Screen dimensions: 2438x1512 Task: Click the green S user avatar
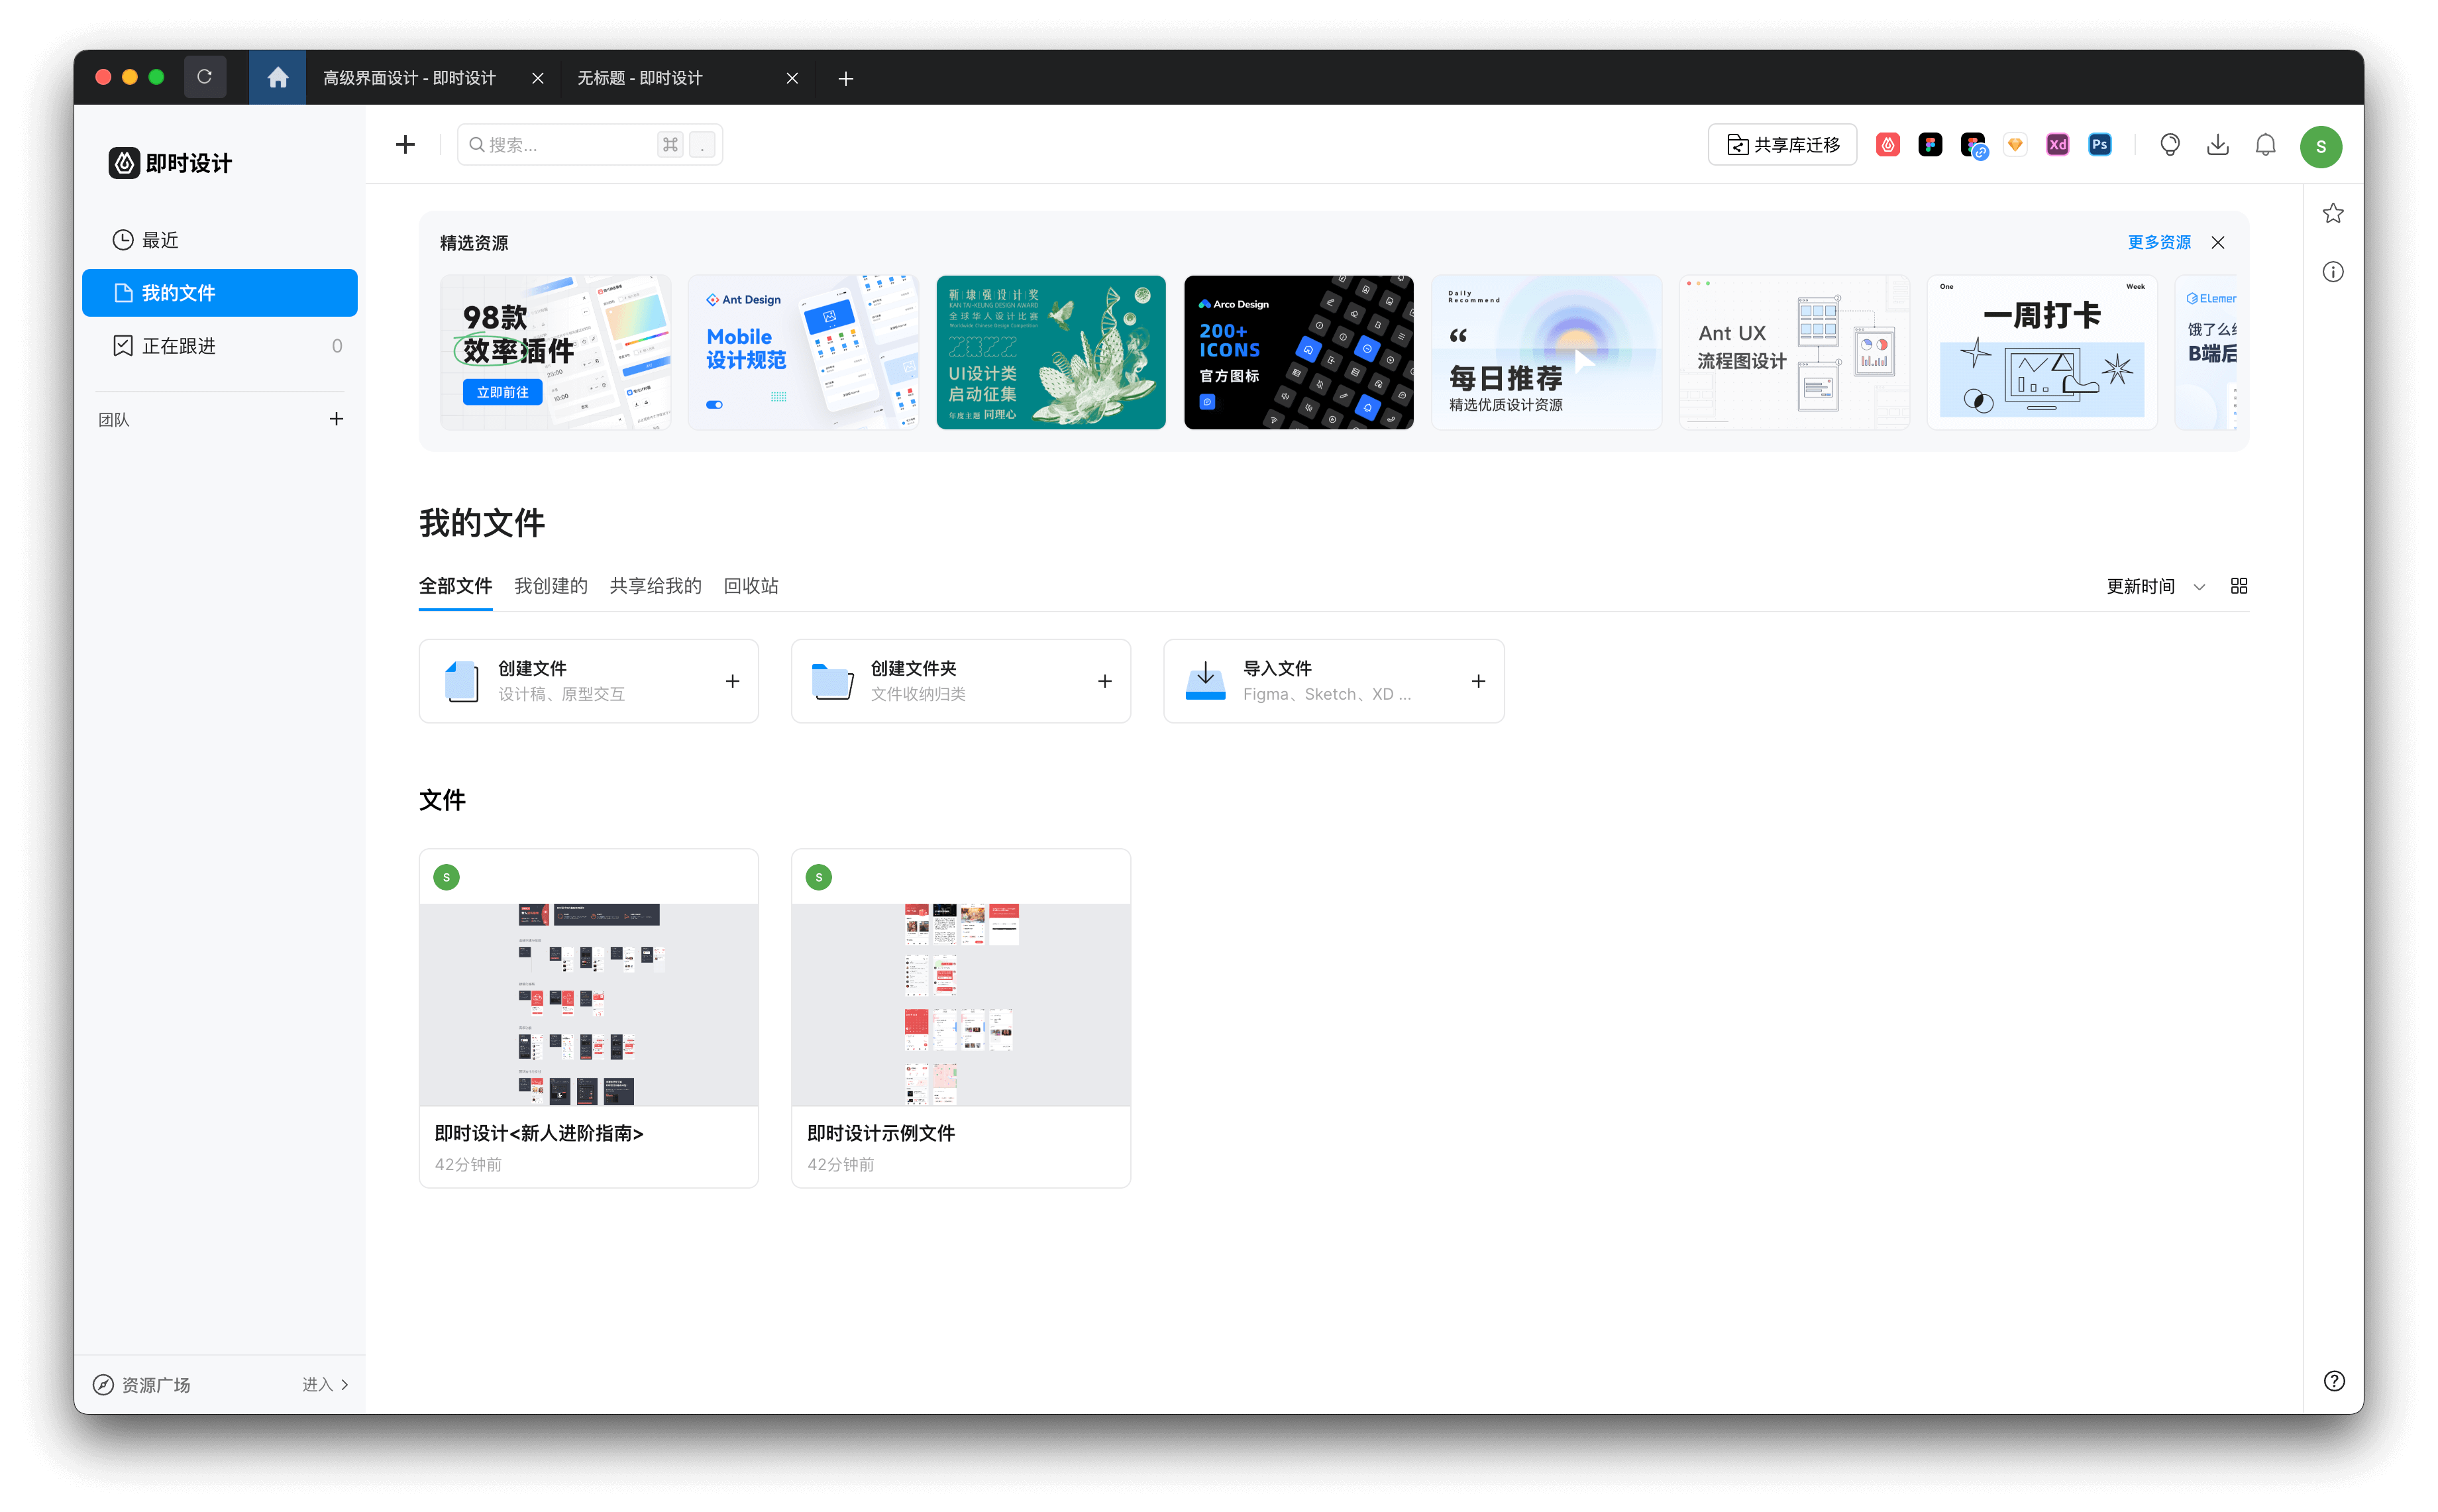(x=2320, y=146)
